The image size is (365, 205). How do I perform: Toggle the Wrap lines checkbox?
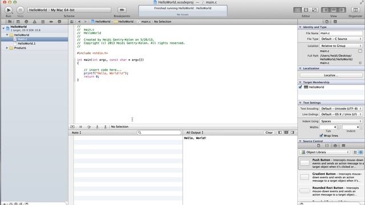click(321, 136)
